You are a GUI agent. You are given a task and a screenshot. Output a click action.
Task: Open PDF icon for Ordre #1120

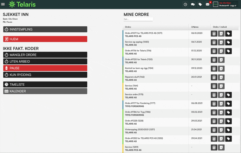click(x=221, y=60)
